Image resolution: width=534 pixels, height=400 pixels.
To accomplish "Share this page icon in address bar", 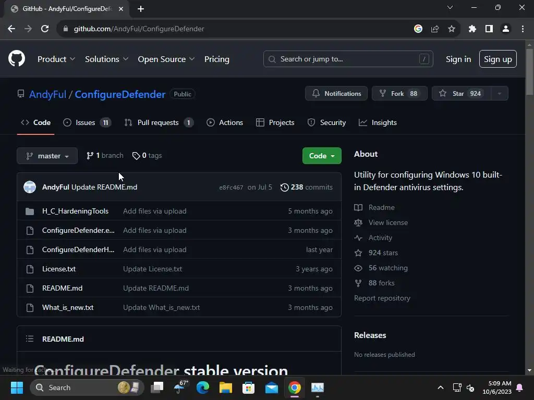I will click(x=435, y=29).
